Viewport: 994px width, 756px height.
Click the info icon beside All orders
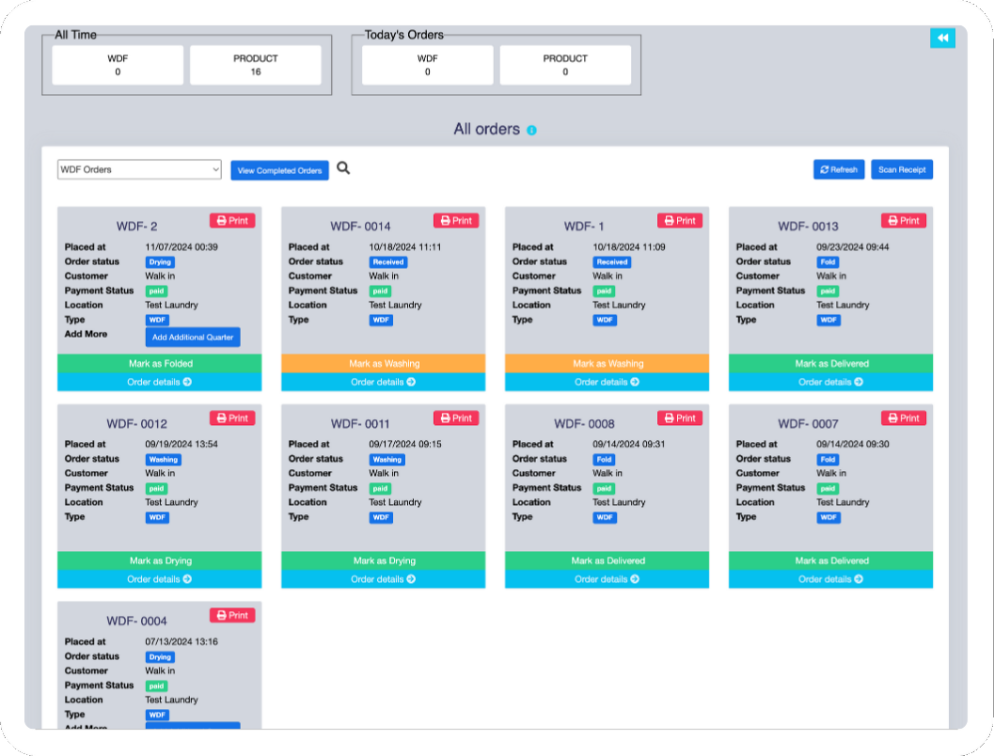tap(531, 130)
